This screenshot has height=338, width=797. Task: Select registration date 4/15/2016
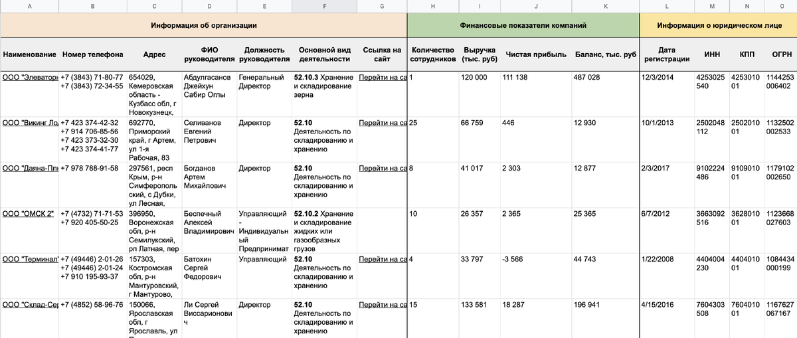point(667,318)
